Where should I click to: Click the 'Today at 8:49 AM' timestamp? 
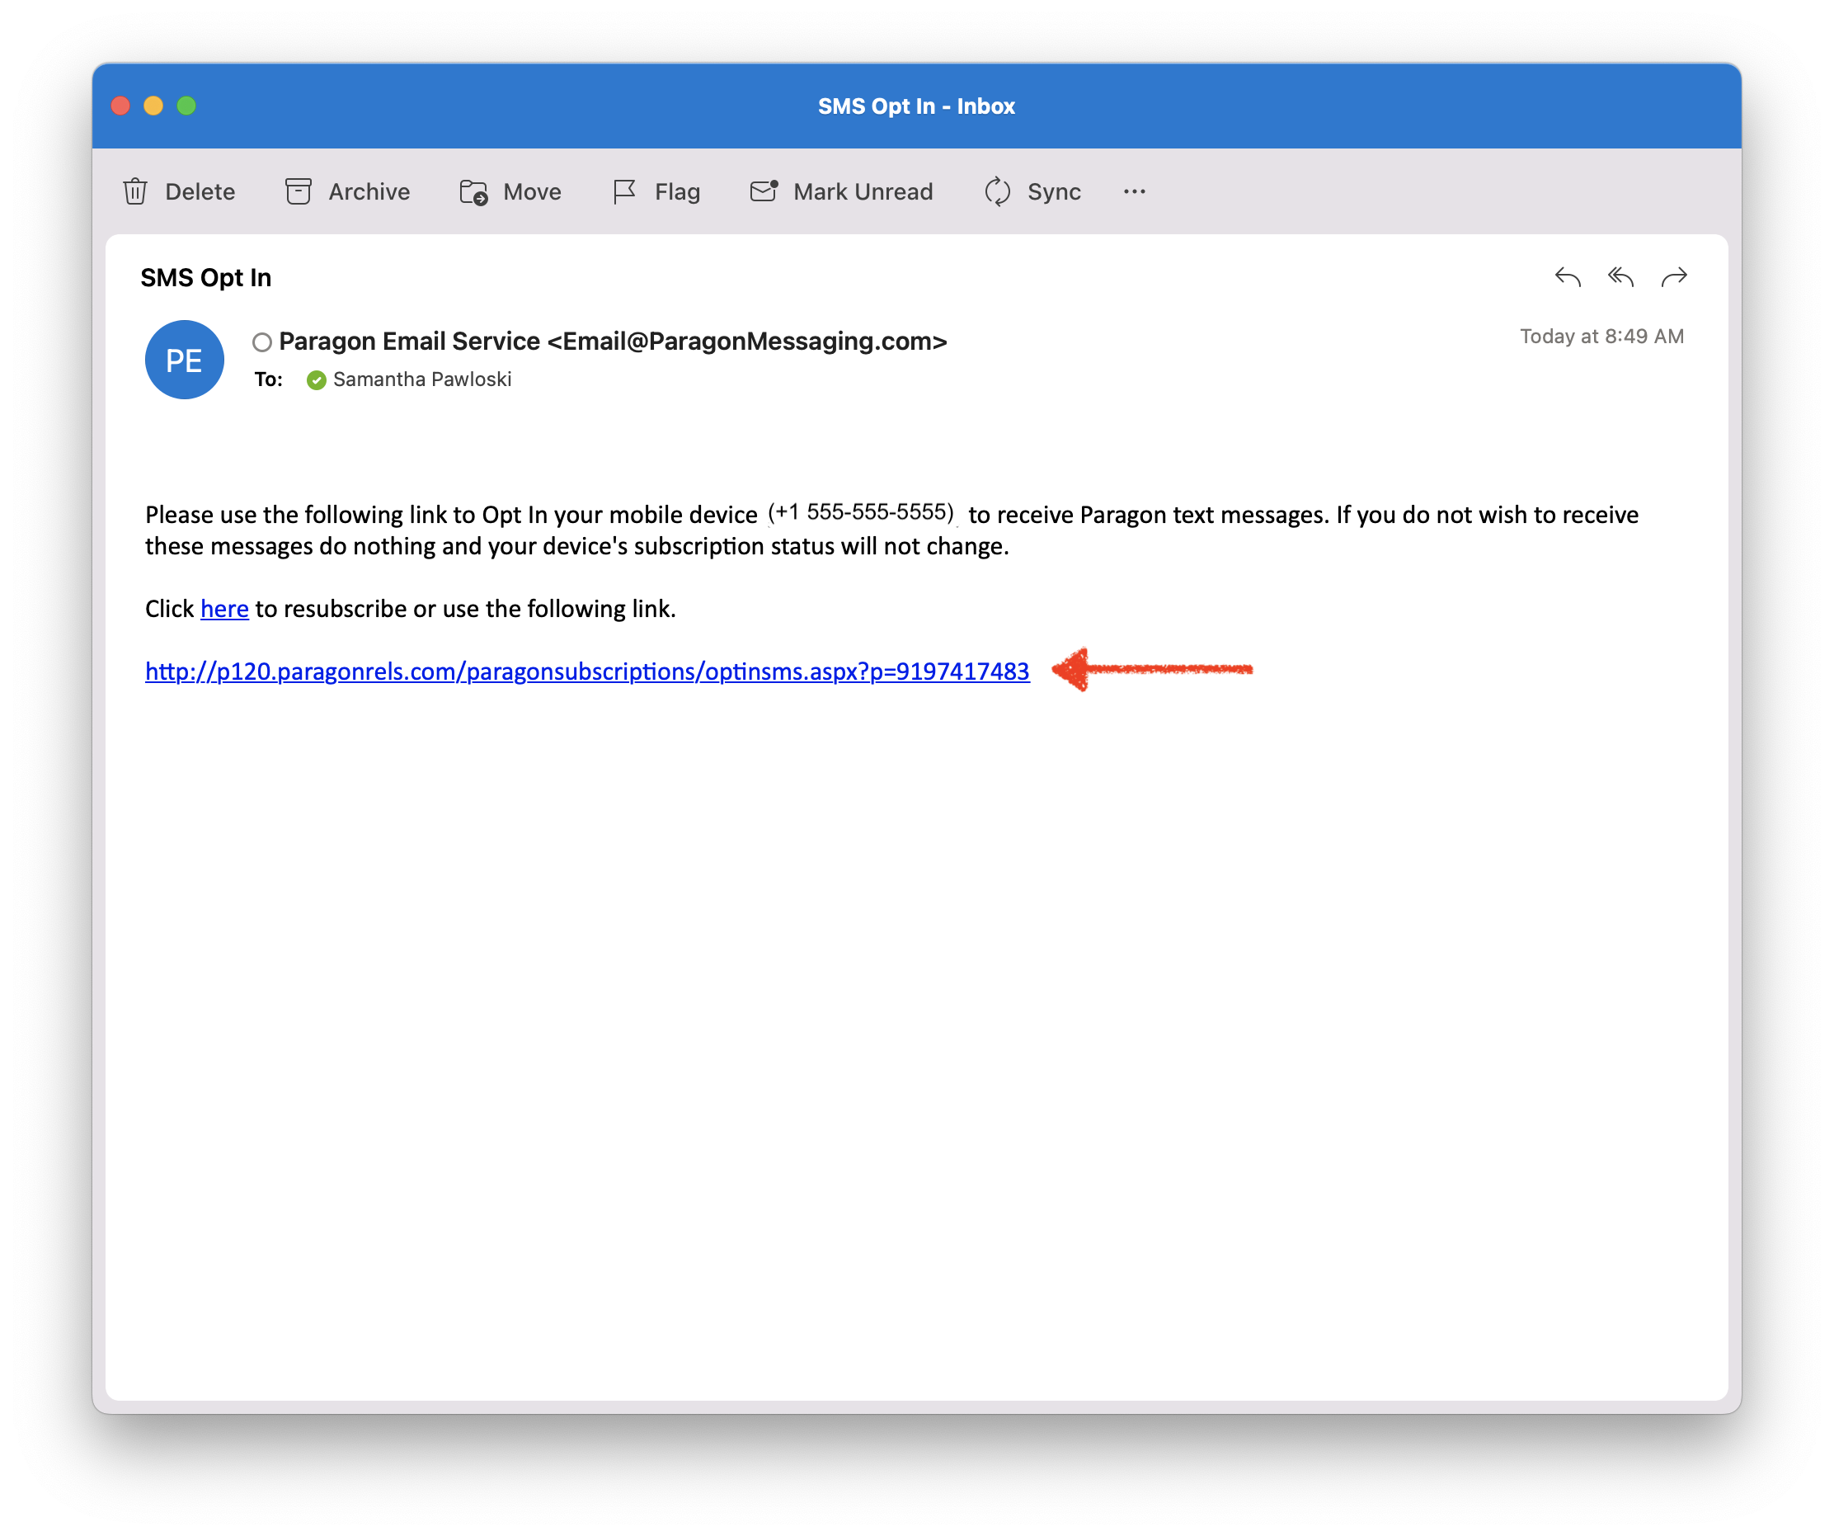click(x=1601, y=337)
